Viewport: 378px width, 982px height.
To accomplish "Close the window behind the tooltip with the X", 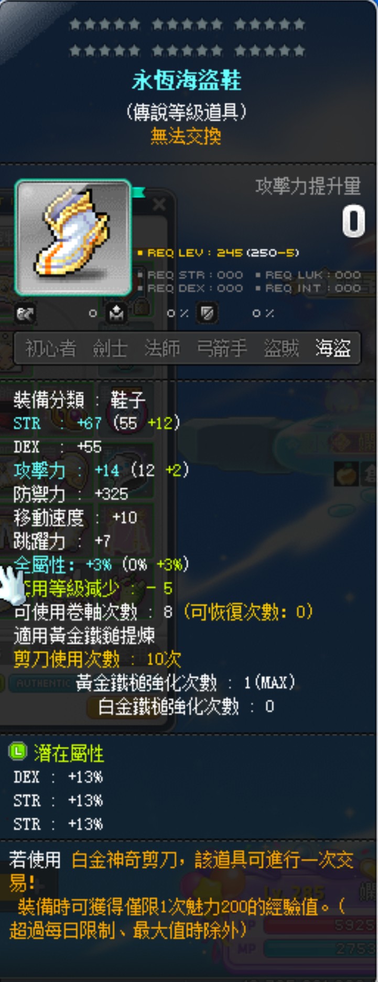I will pyautogui.click(x=159, y=204).
